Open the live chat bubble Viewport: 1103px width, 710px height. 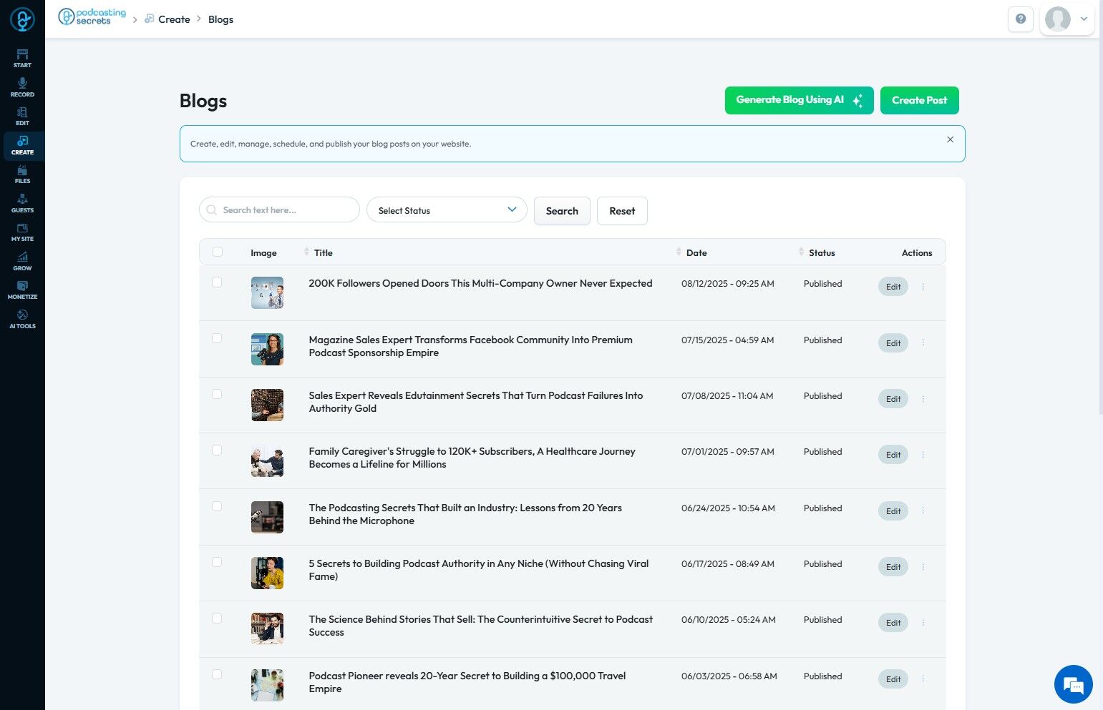(1073, 684)
